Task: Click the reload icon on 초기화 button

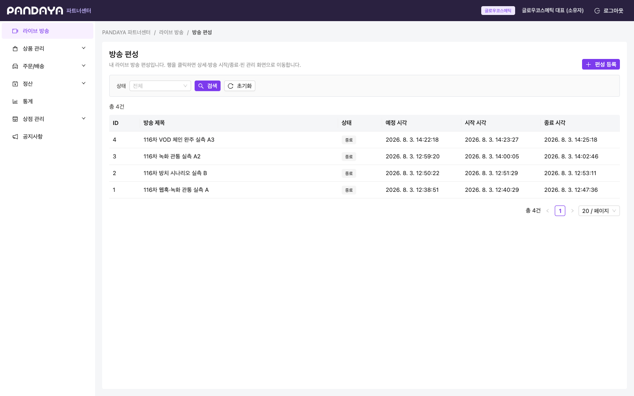Action: pos(230,86)
